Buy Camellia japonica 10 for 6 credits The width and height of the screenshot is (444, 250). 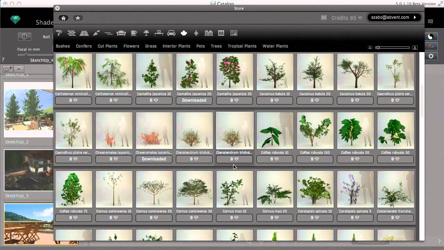point(154,100)
